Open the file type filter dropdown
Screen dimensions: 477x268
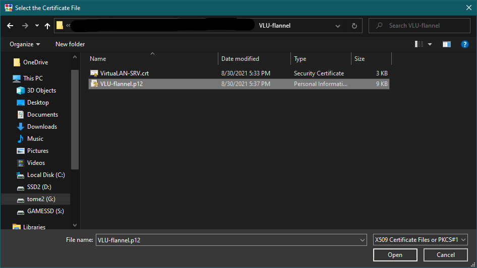tap(420, 240)
